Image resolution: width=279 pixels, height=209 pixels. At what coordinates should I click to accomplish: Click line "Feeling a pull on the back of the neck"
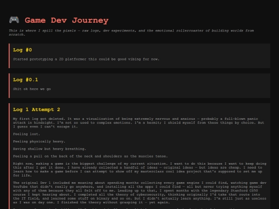(x=90, y=156)
